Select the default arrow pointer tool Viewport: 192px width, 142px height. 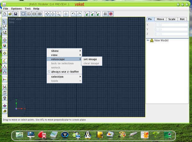tap(4, 21)
